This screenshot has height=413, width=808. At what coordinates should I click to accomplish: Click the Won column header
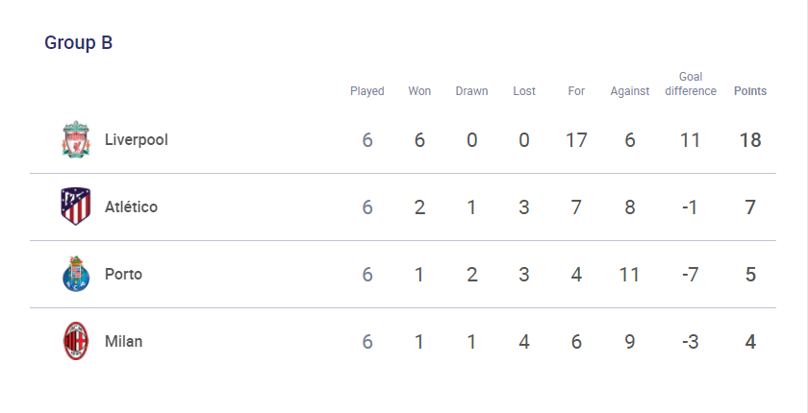(x=419, y=91)
